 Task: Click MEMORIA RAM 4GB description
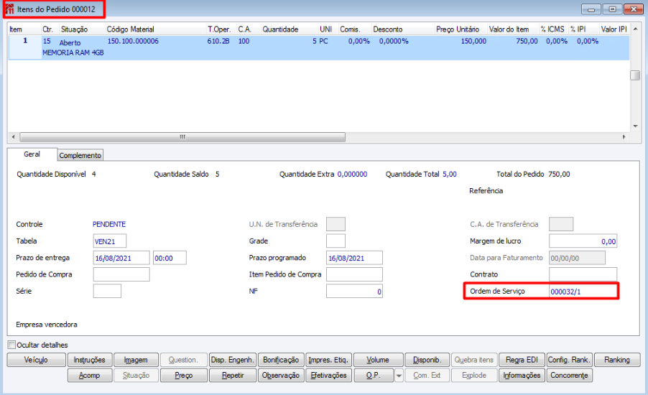coord(73,52)
